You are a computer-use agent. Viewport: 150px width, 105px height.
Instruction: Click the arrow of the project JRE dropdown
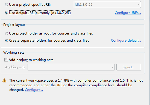coord(139,5)
